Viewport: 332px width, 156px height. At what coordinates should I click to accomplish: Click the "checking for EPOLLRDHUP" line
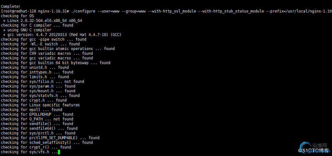click(37, 114)
